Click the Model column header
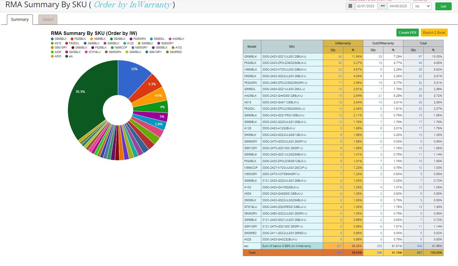This screenshot has height=266, width=458. pos(252,47)
